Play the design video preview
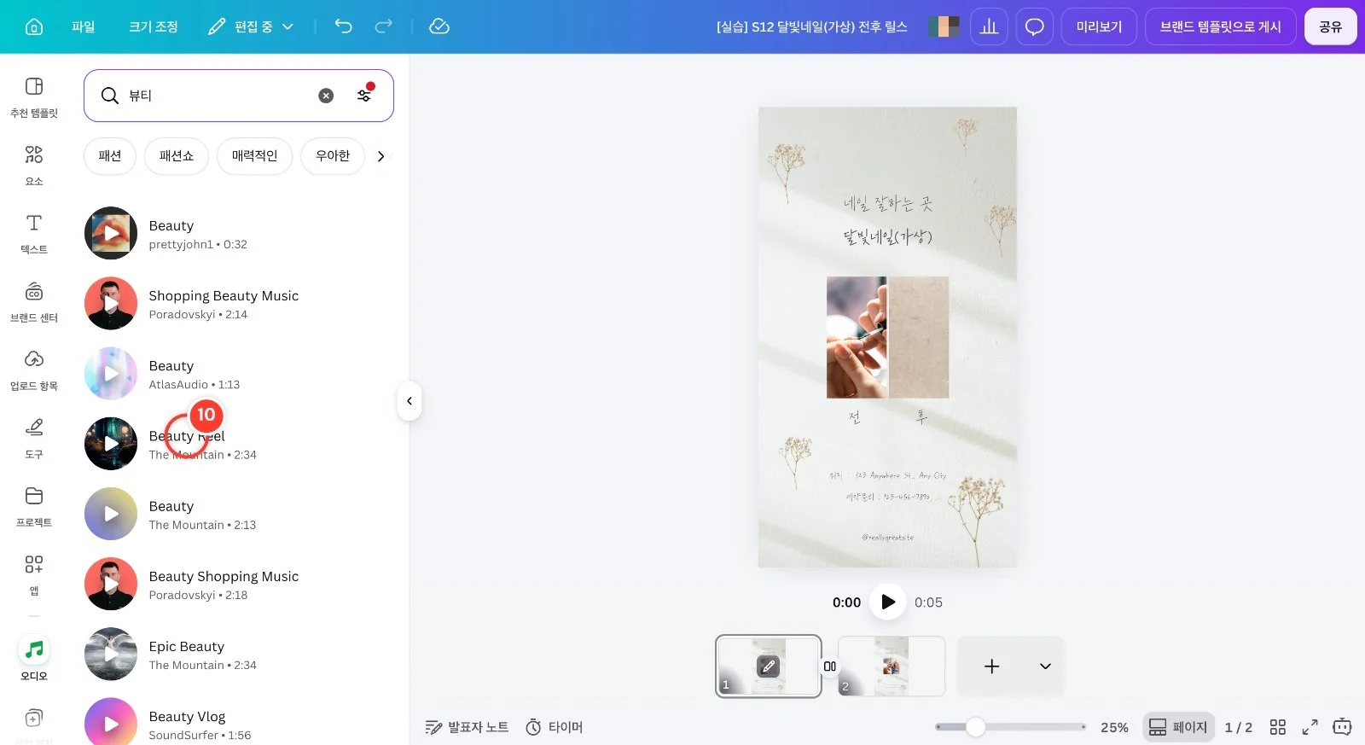The image size is (1365, 745). (x=887, y=602)
